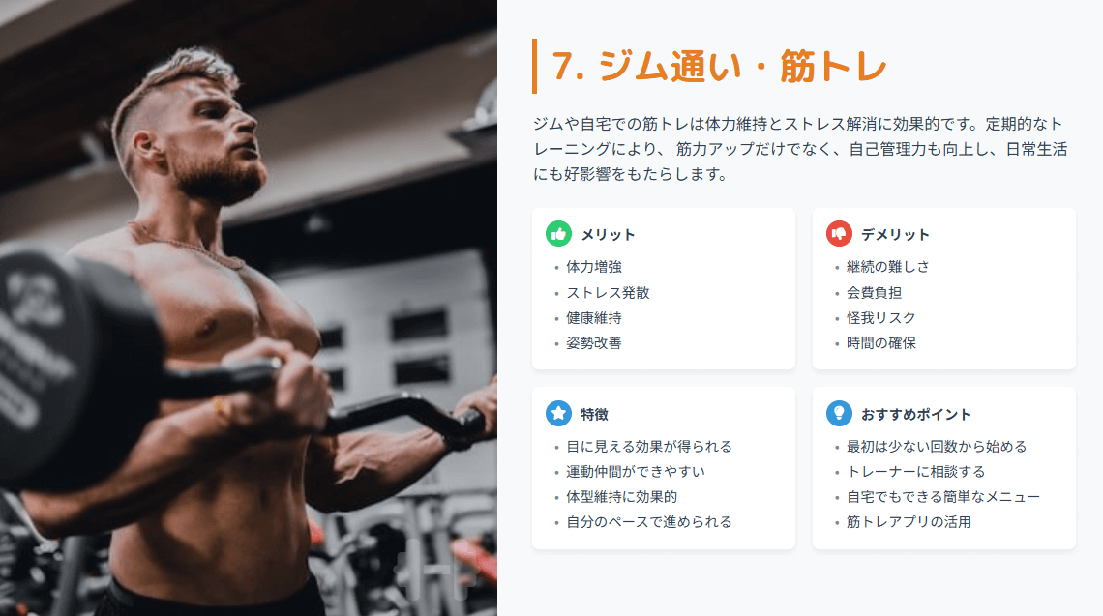Click the blue lightbulb recommendation icon
The width and height of the screenshot is (1103, 616).
[839, 414]
